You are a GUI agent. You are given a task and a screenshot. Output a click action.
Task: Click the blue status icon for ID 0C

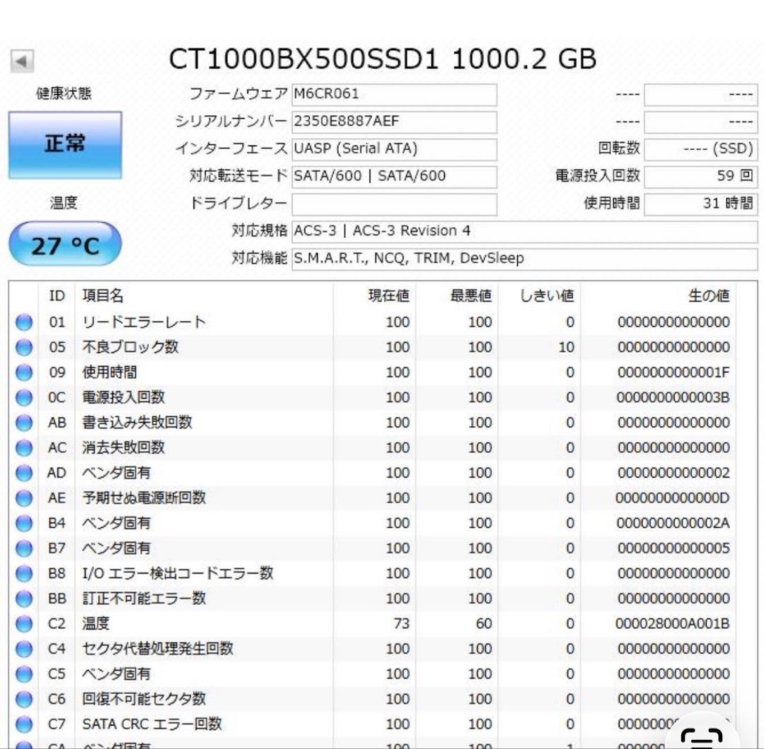[x=24, y=398]
